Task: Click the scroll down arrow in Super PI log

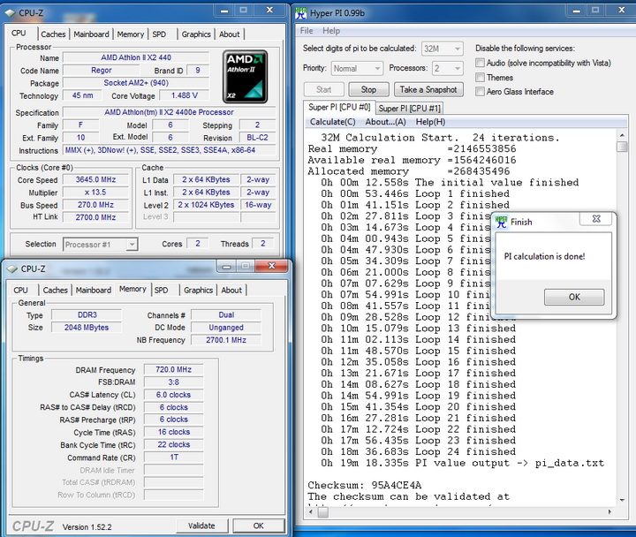Action: pos(622,500)
